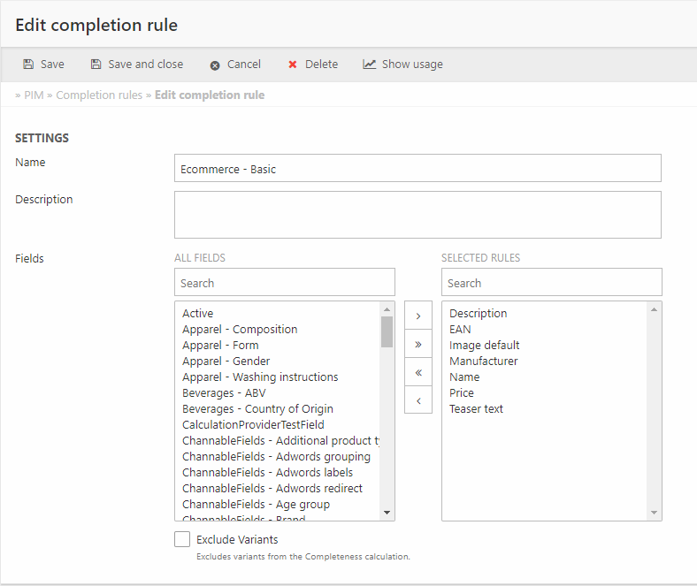Enable the Exclude Variants checkbox
Viewport: 697px width, 586px height.
(182, 539)
